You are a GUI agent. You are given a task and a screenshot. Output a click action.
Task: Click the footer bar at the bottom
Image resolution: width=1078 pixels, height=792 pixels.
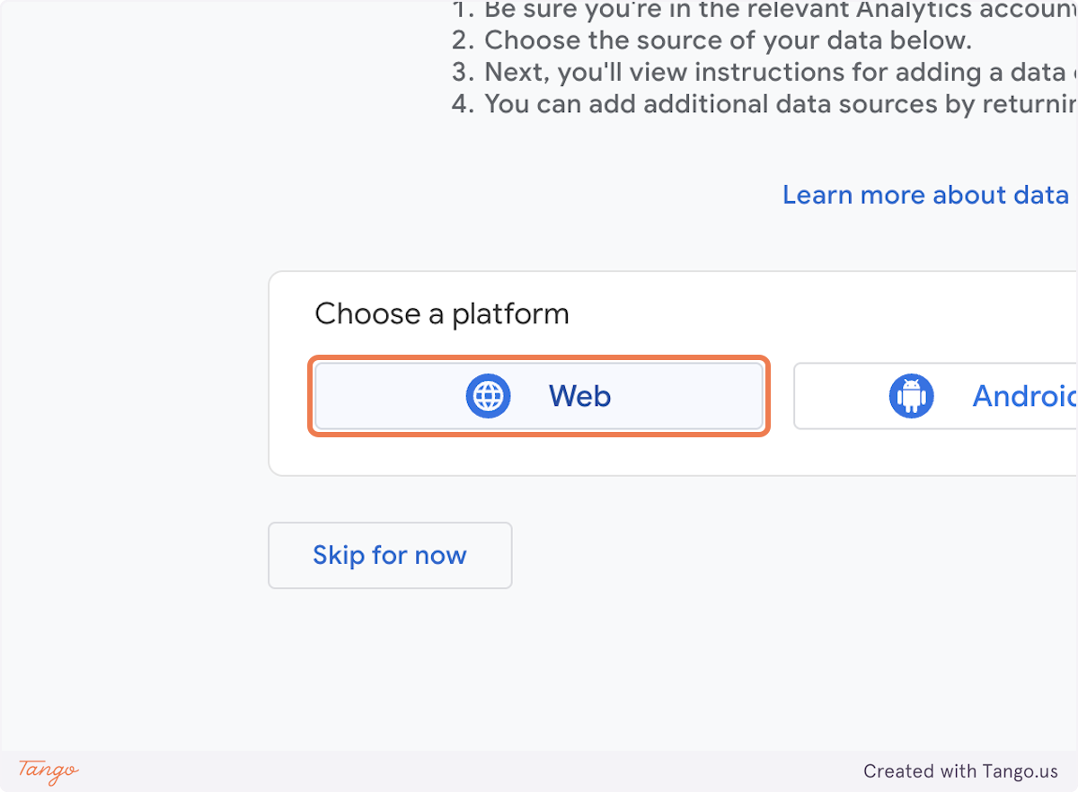click(x=539, y=772)
